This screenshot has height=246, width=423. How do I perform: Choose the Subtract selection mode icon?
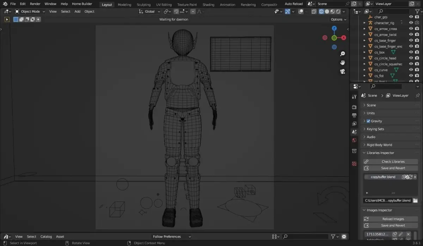pos(26,19)
